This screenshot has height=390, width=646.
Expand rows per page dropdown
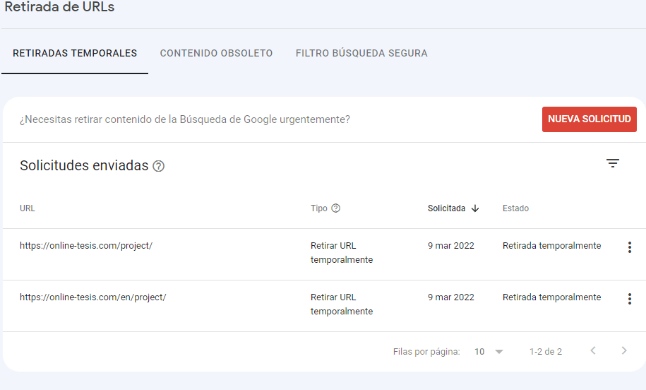499,352
